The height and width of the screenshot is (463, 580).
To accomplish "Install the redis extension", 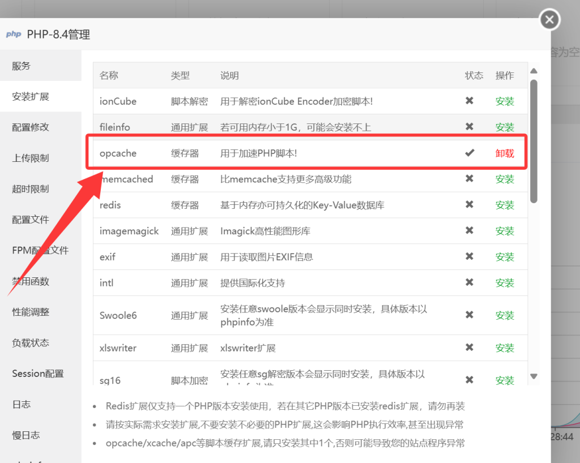I will (505, 205).
